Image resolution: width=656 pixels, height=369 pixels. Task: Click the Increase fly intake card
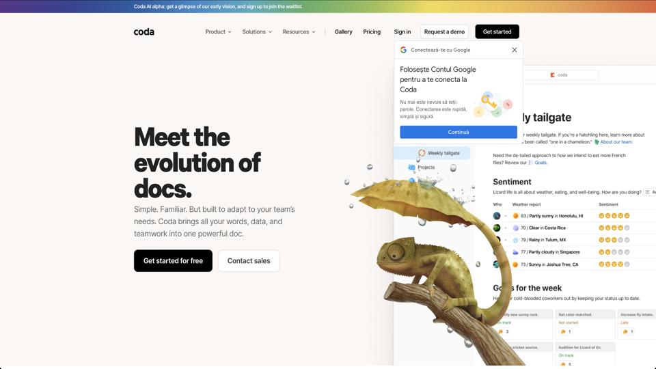coord(637,324)
